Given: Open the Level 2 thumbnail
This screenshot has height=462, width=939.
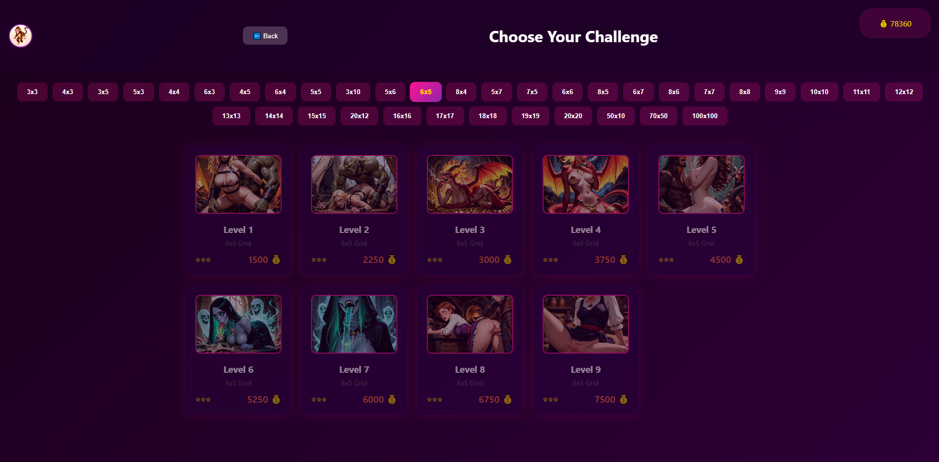Looking at the screenshot, I should tap(354, 184).
